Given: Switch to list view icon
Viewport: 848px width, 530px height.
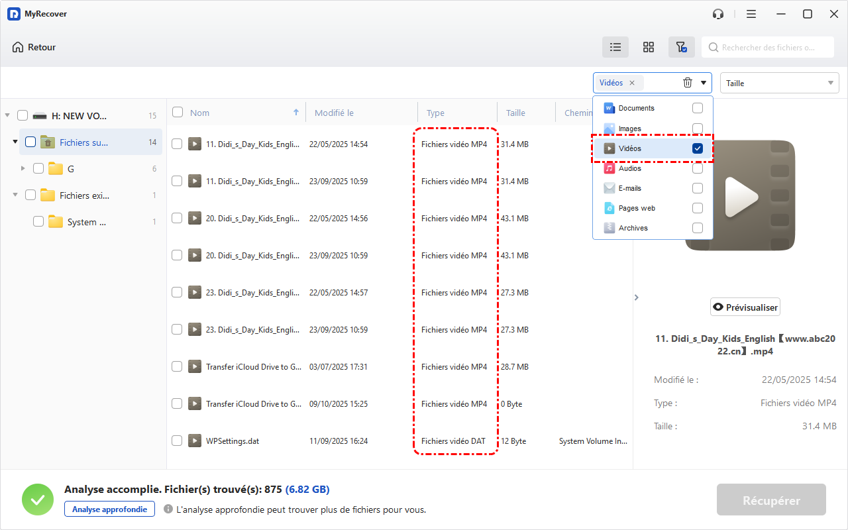Looking at the screenshot, I should click(615, 47).
